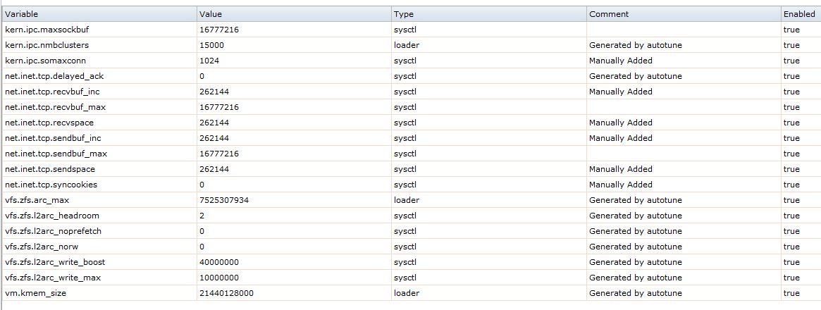Select the net.inet.tcp.syncookies variable
The height and width of the screenshot is (310, 821).
tap(51, 185)
